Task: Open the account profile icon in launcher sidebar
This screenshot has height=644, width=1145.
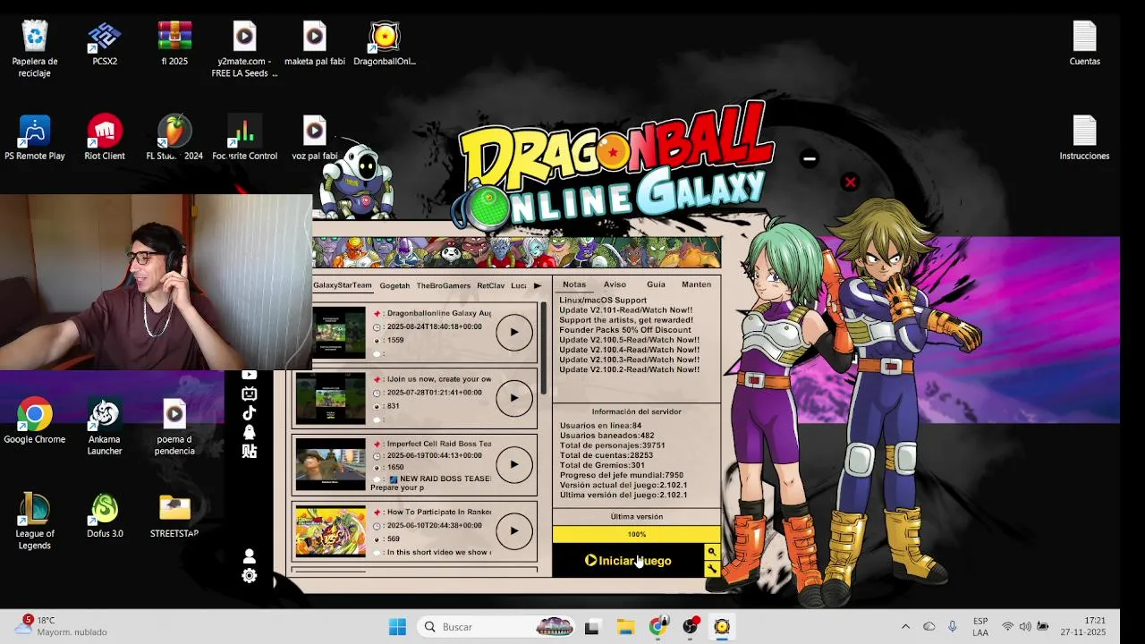Action: pos(249,556)
